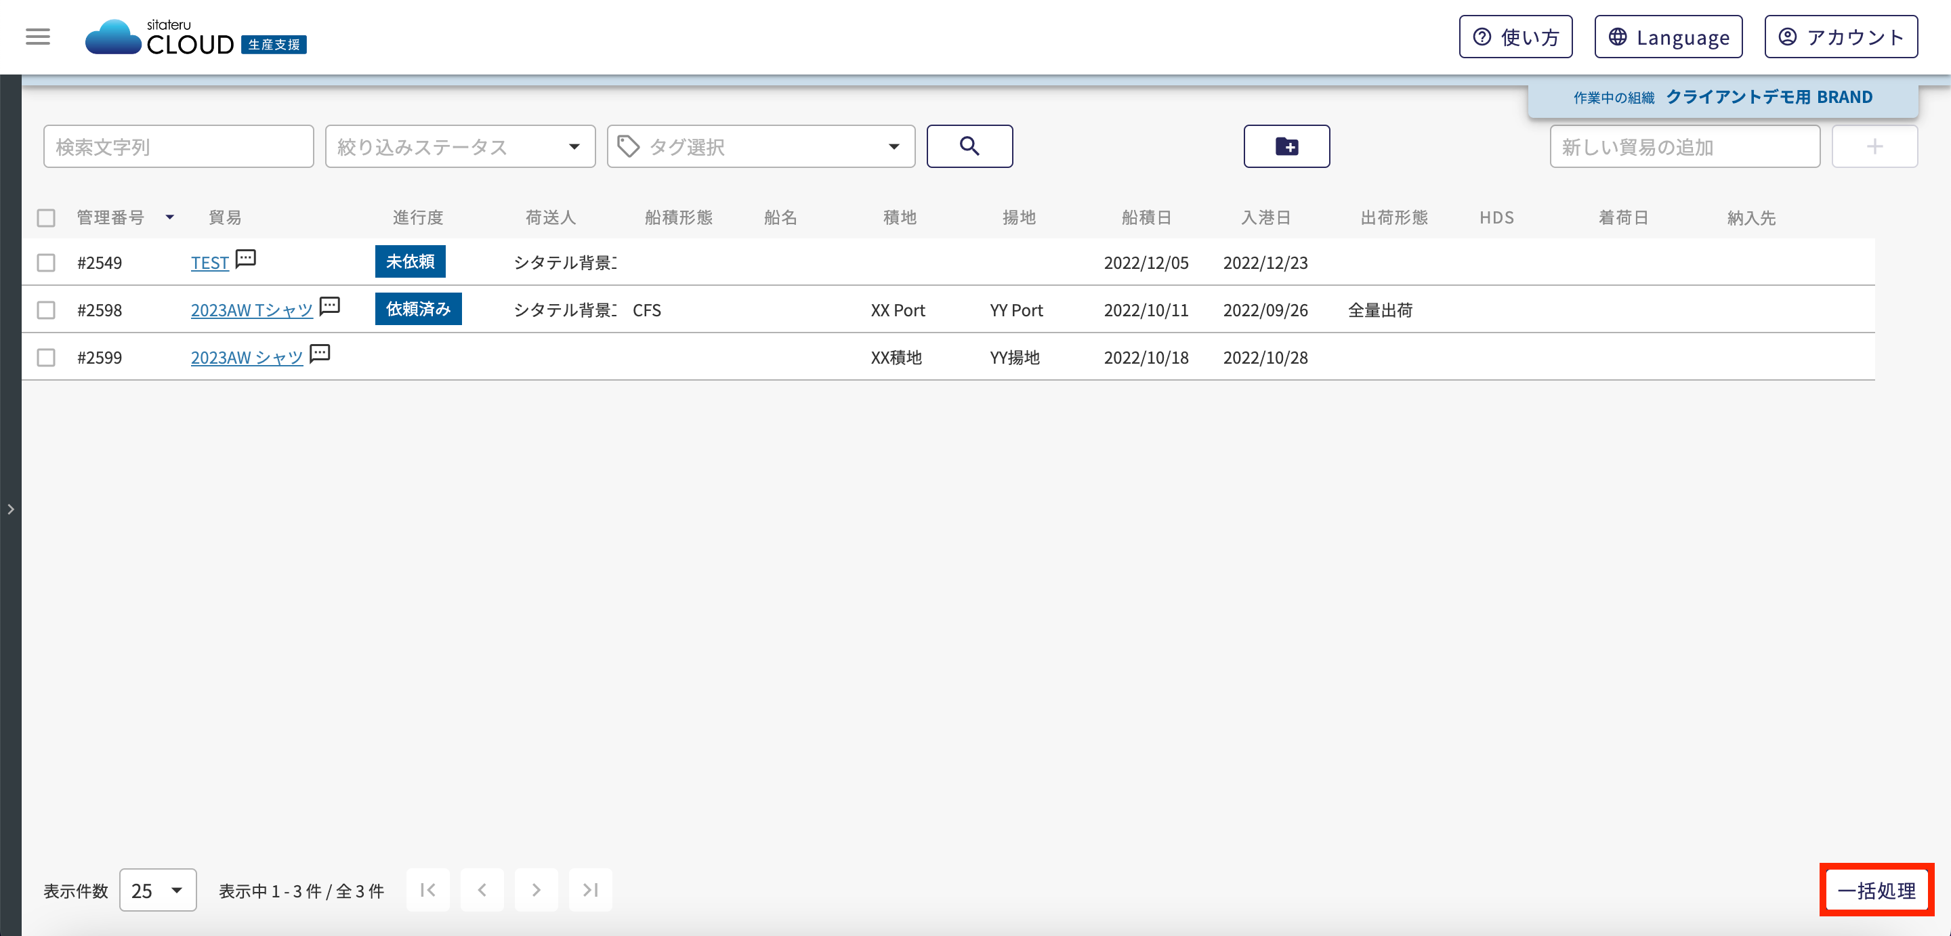Click the 揚地 column header
Image resolution: width=1951 pixels, height=936 pixels.
[1019, 218]
